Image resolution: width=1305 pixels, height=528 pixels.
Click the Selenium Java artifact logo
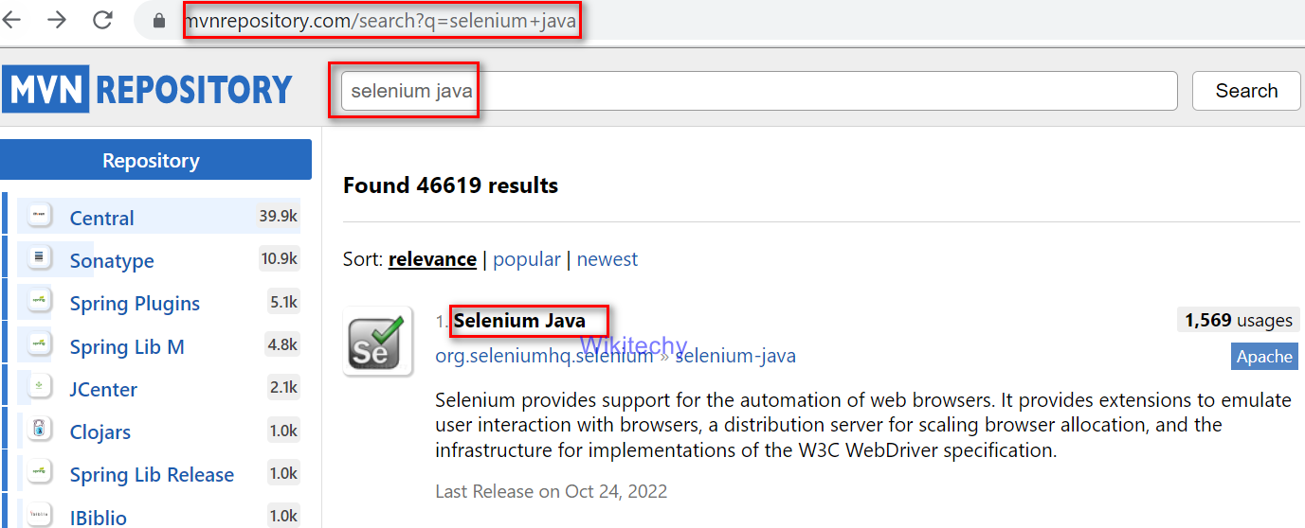[377, 341]
